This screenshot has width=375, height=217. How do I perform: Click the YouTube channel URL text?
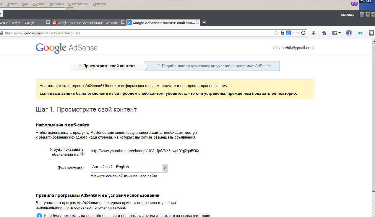coord(145,151)
